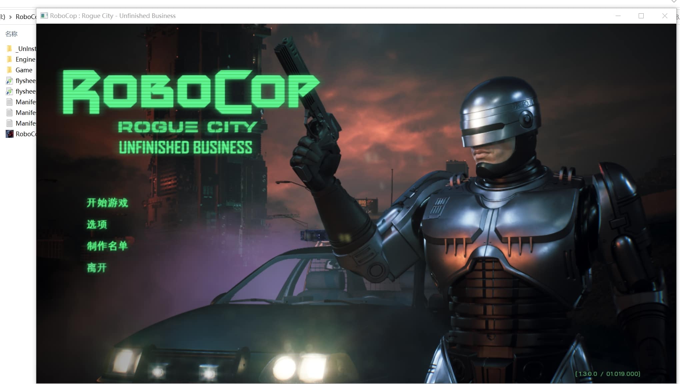Start the game with 开始游戏
Image resolution: width=680 pixels, height=384 pixels.
[x=107, y=202]
